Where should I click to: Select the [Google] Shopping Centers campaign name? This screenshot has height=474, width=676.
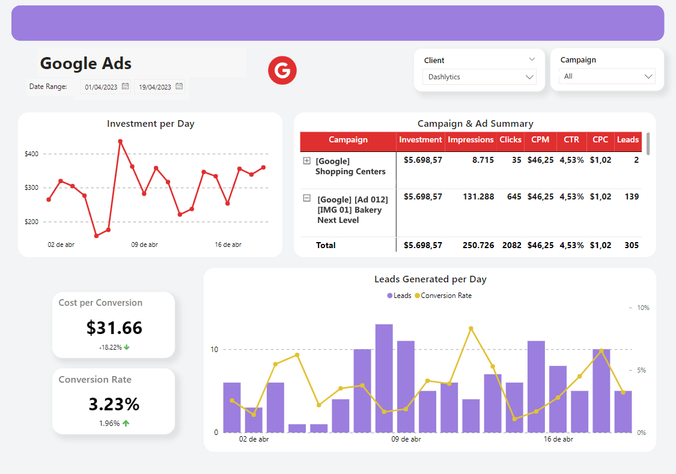(350, 166)
